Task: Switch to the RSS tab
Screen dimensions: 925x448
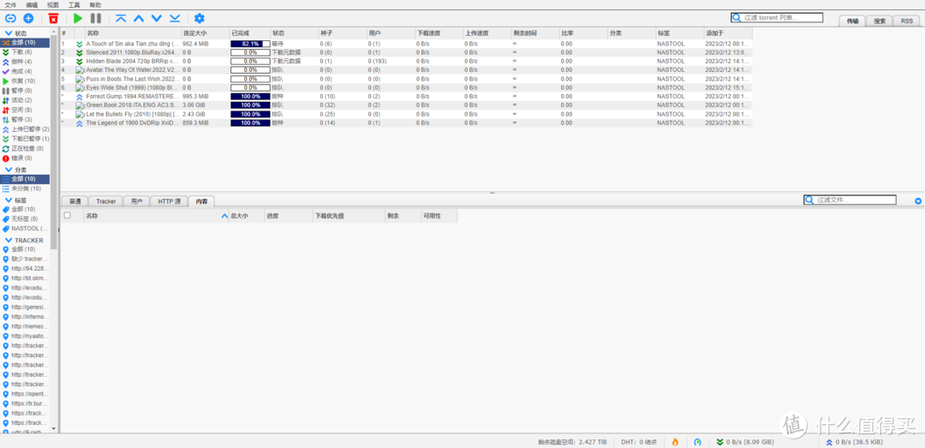Action: click(906, 21)
